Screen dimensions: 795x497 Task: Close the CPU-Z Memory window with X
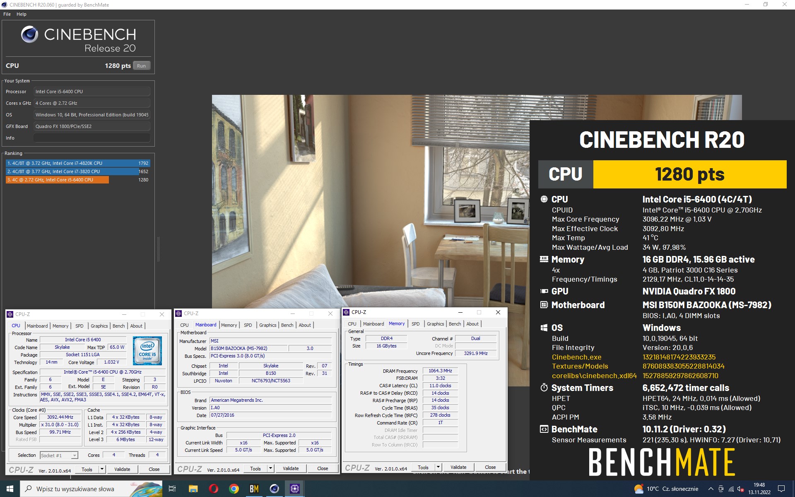498,312
